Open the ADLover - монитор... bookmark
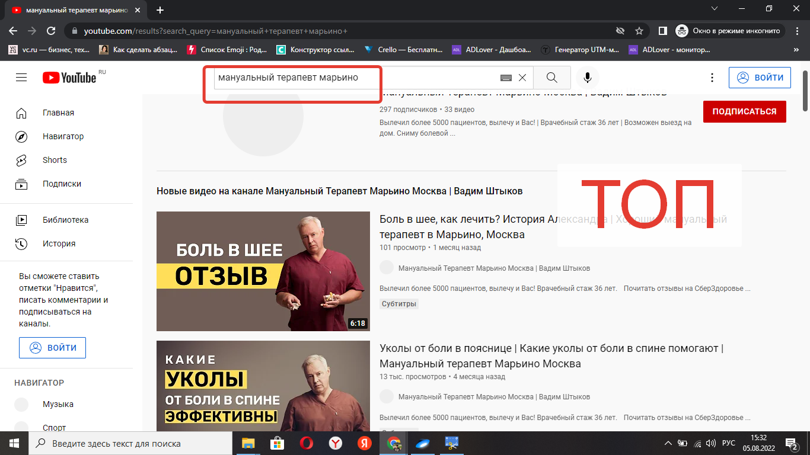The width and height of the screenshot is (810, 455). (669, 50)
